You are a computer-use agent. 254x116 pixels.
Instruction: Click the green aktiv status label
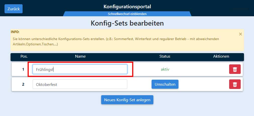(165, 69)
